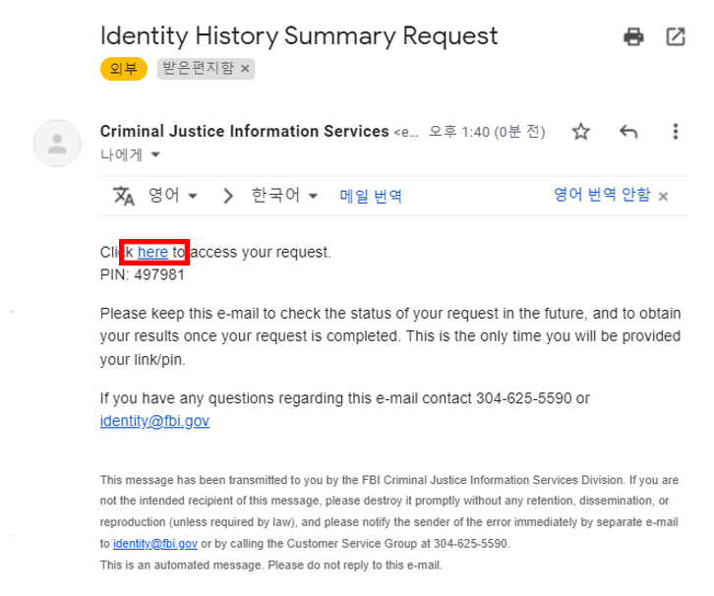The image size is (714, 596).
Task: Click the "here" link to access request
Action: [152, 252]
